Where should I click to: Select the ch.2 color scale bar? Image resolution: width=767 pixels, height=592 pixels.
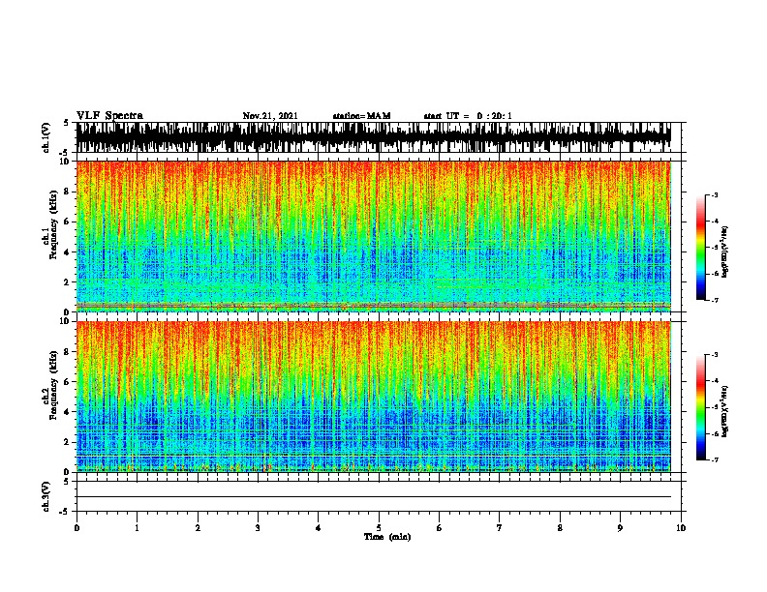[x=701, y=407]
